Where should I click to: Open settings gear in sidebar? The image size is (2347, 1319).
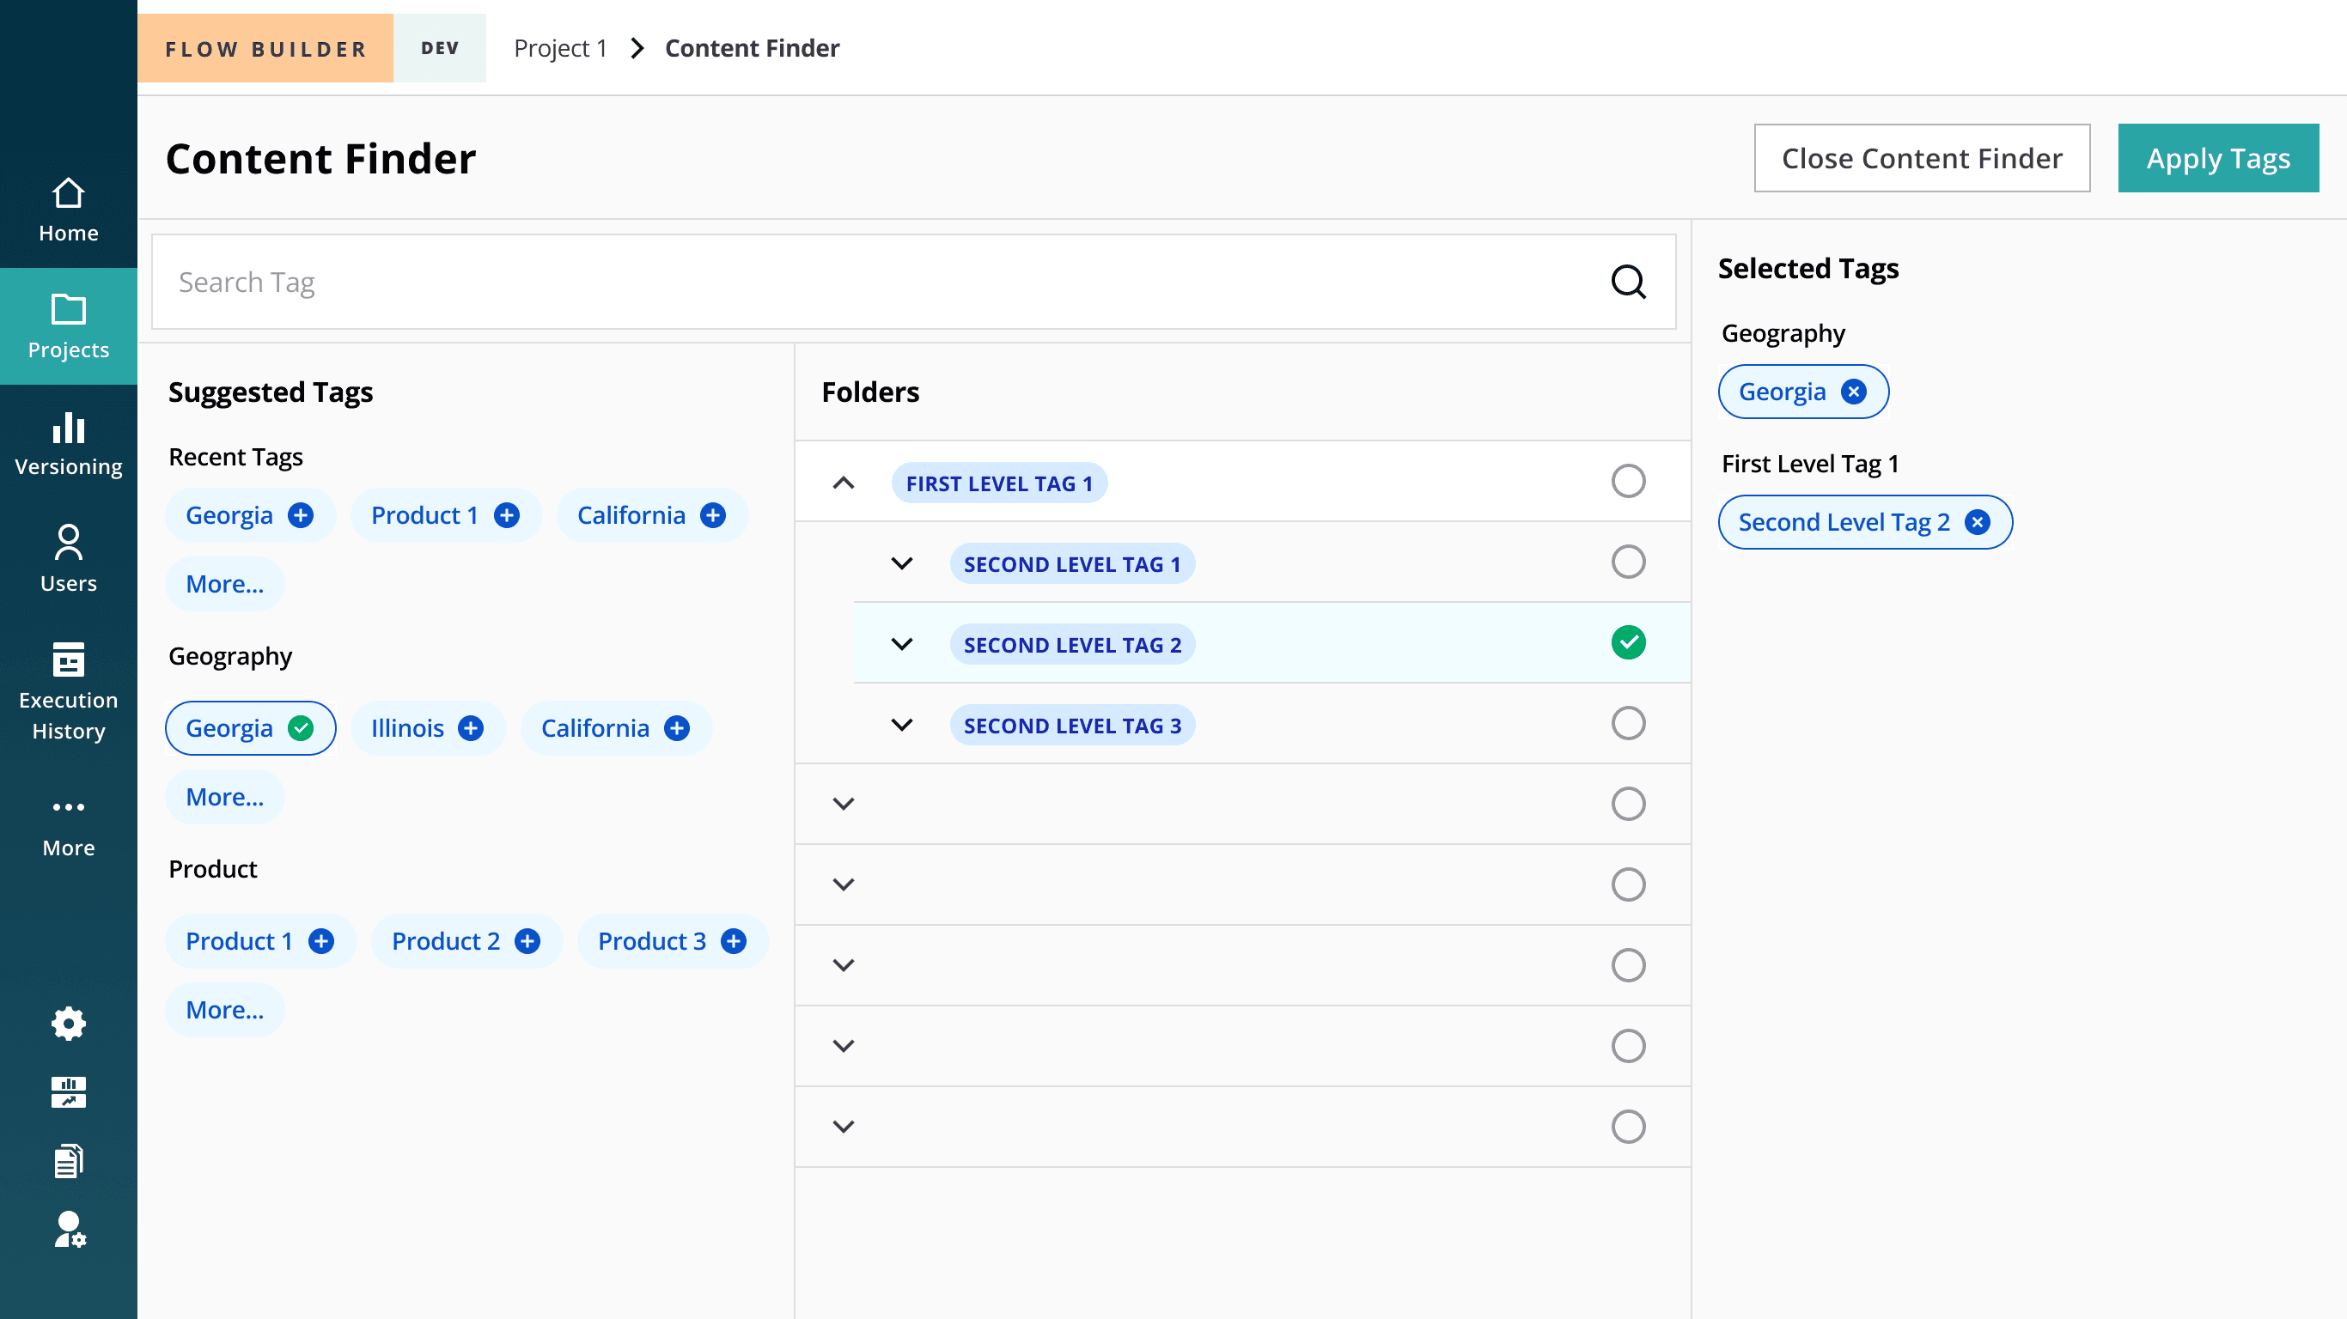[69, 1023]
